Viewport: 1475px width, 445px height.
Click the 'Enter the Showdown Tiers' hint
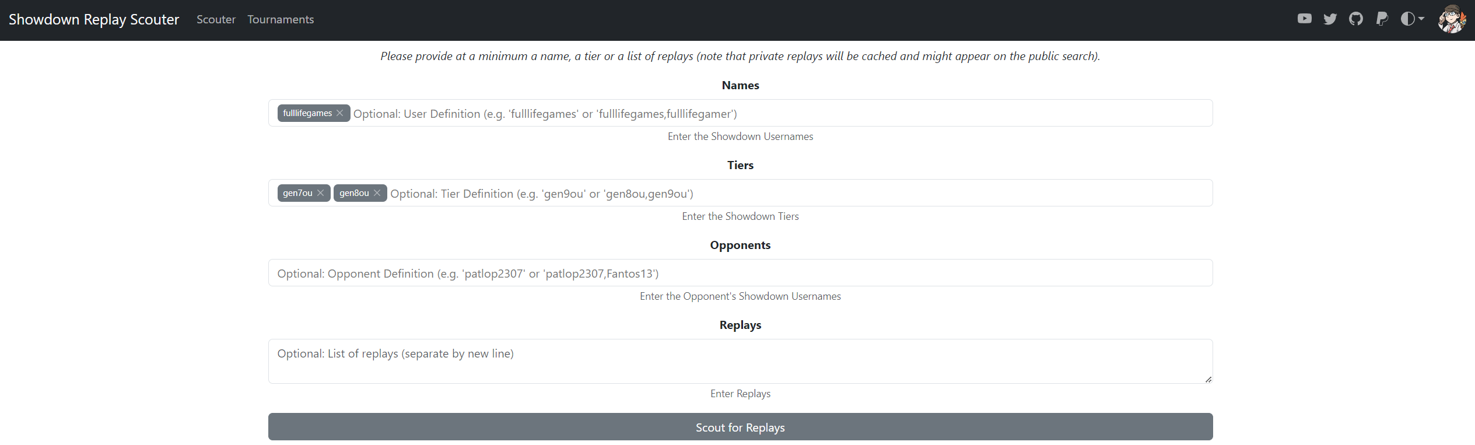tap(740, 216)
